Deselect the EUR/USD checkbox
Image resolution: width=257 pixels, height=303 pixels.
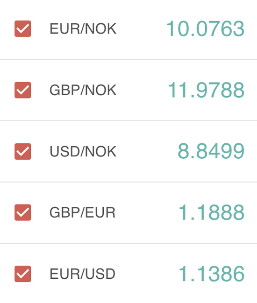pyautogui.click(x=22, y=274)
